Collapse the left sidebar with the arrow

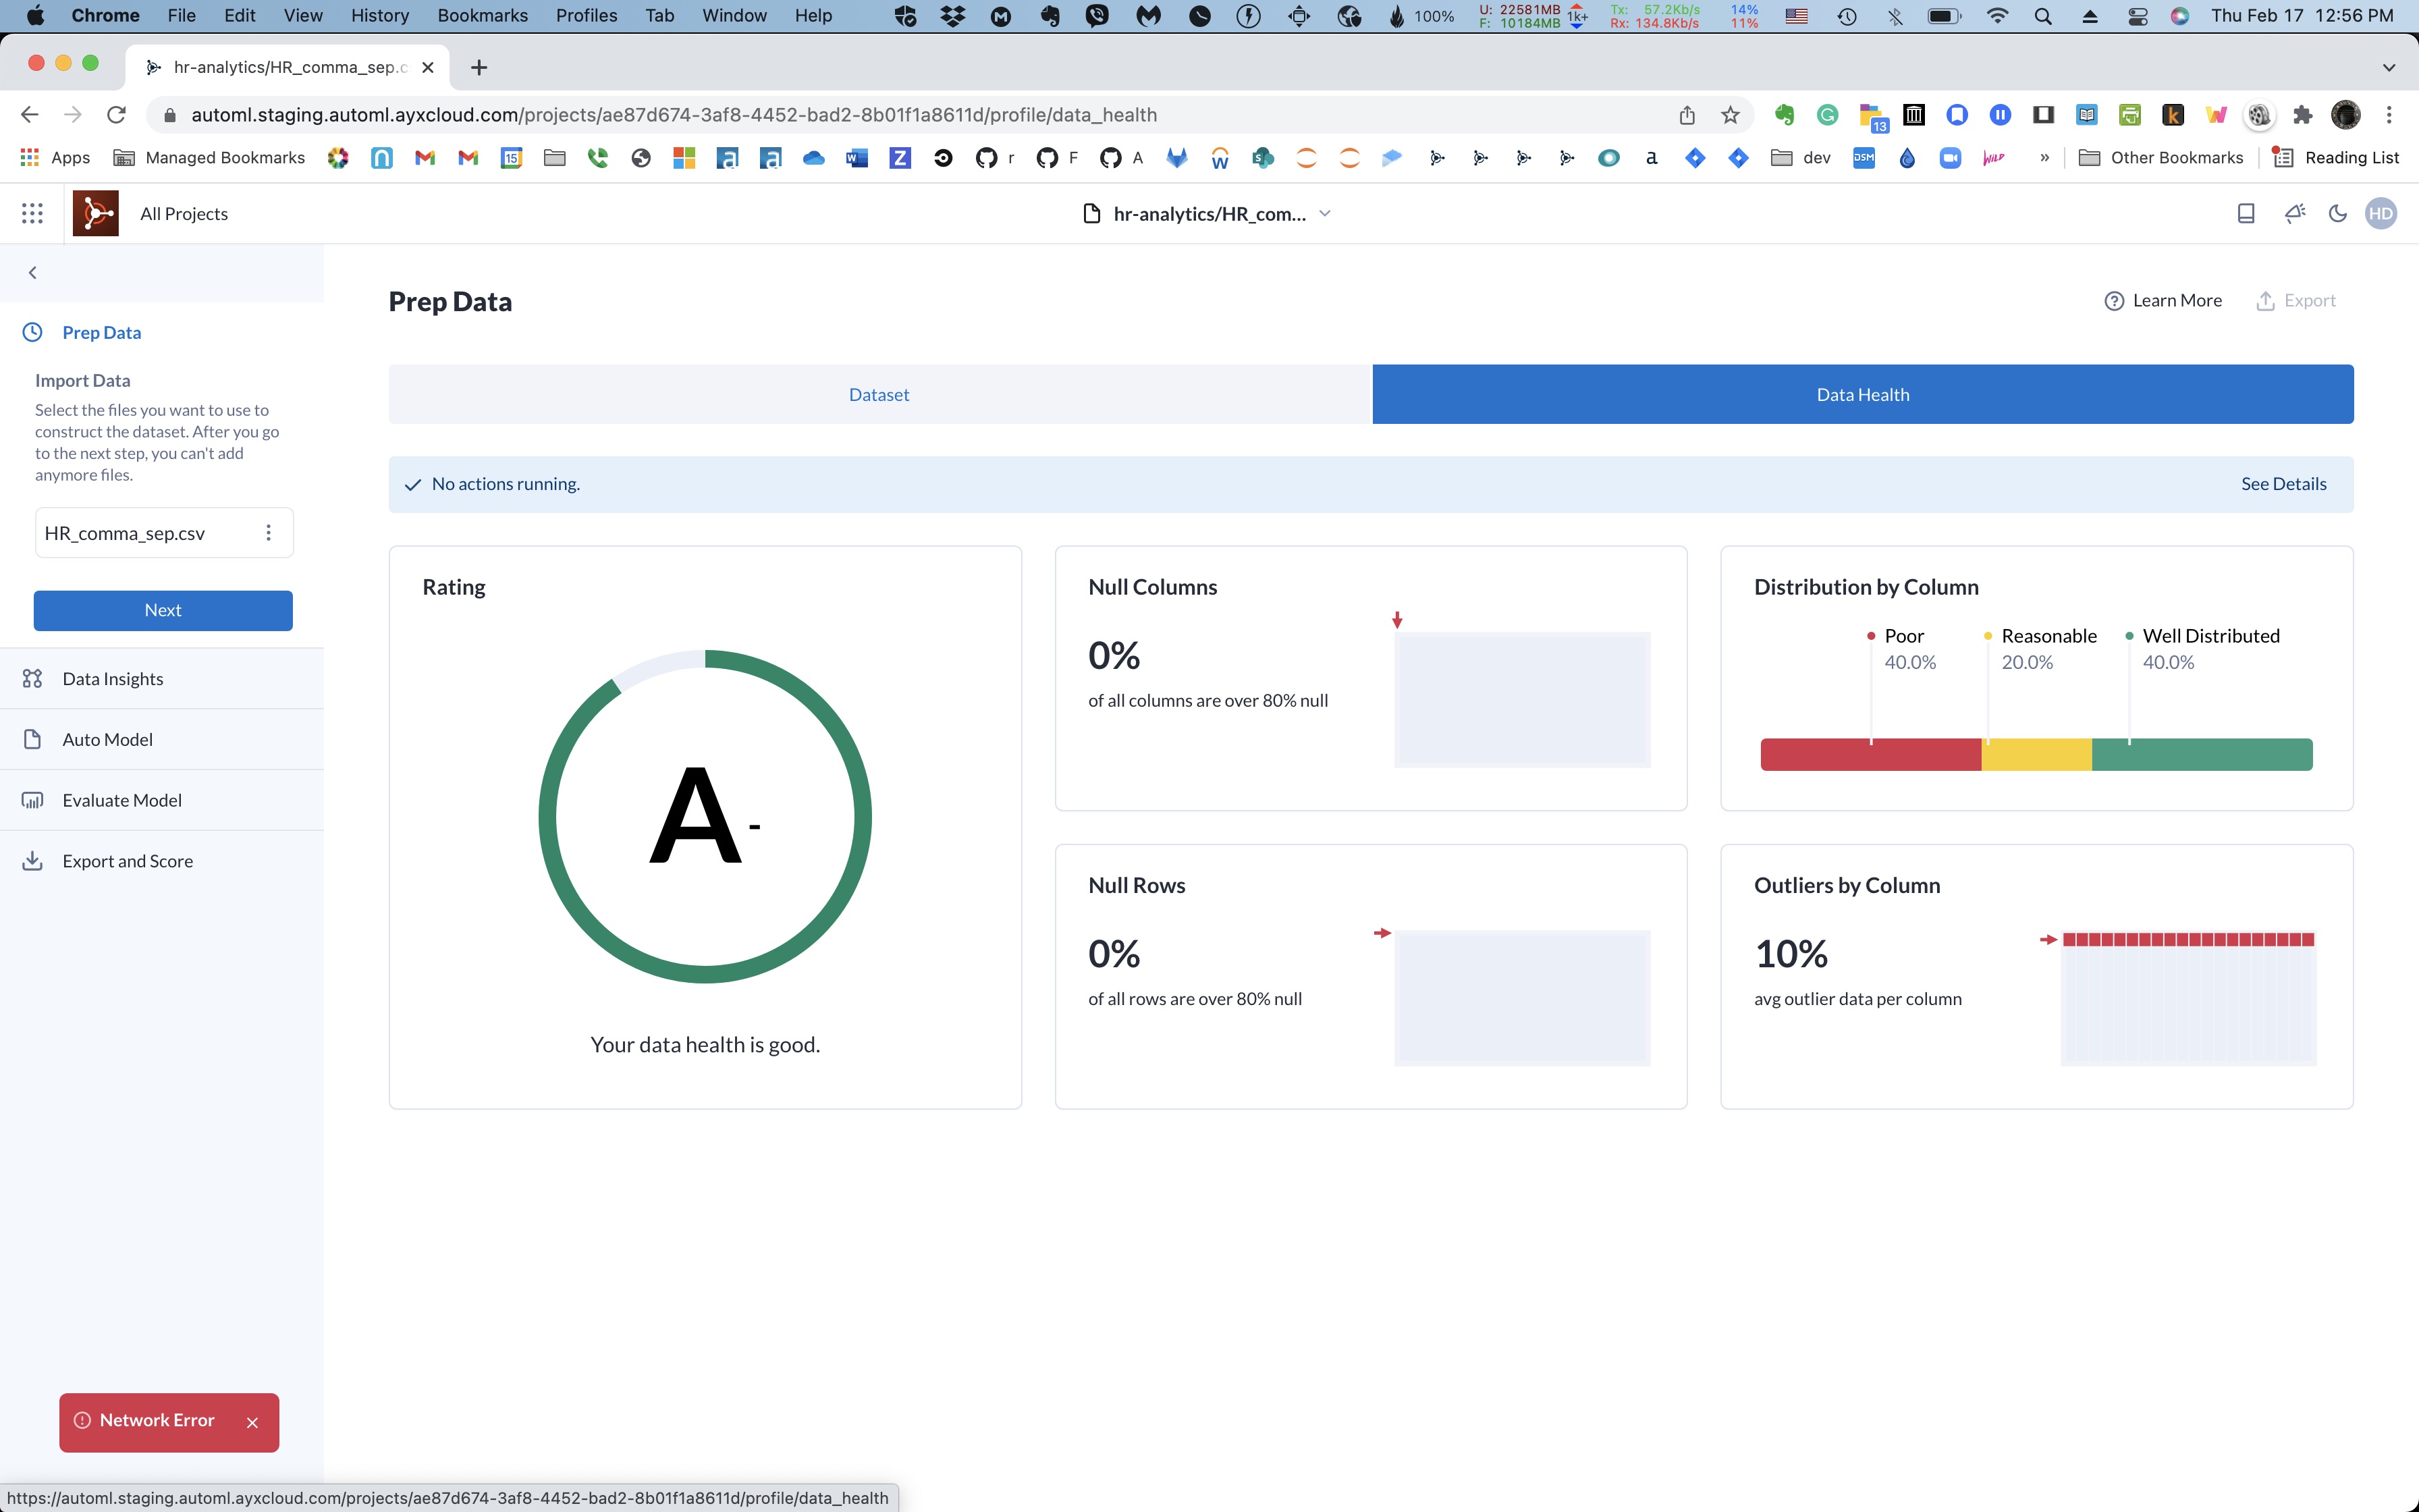tap(32, 272)
